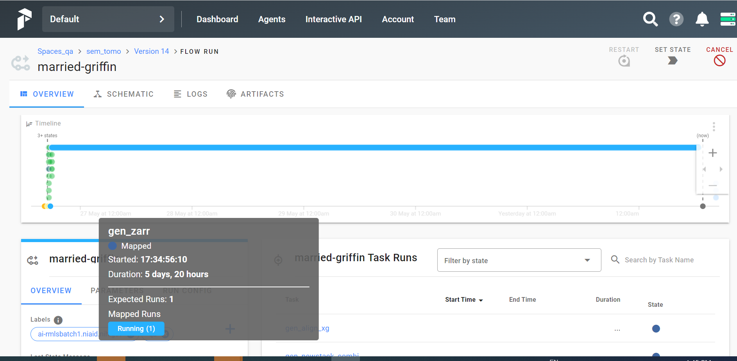Open the Default project selector
Viewport: 737px width, 361px height.
[x=108, y=19]
